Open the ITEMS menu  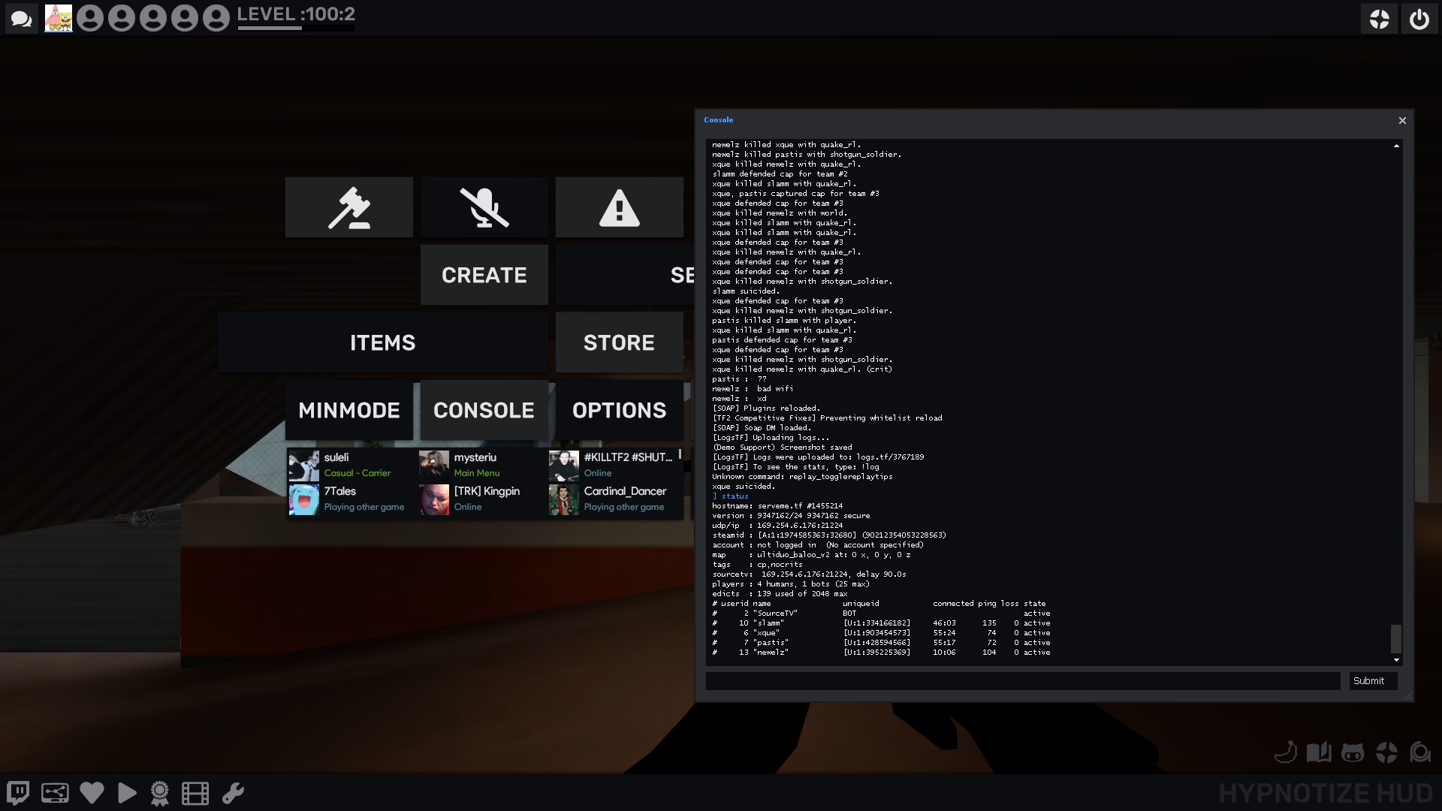pyautogui.click(x=383, y=343)
